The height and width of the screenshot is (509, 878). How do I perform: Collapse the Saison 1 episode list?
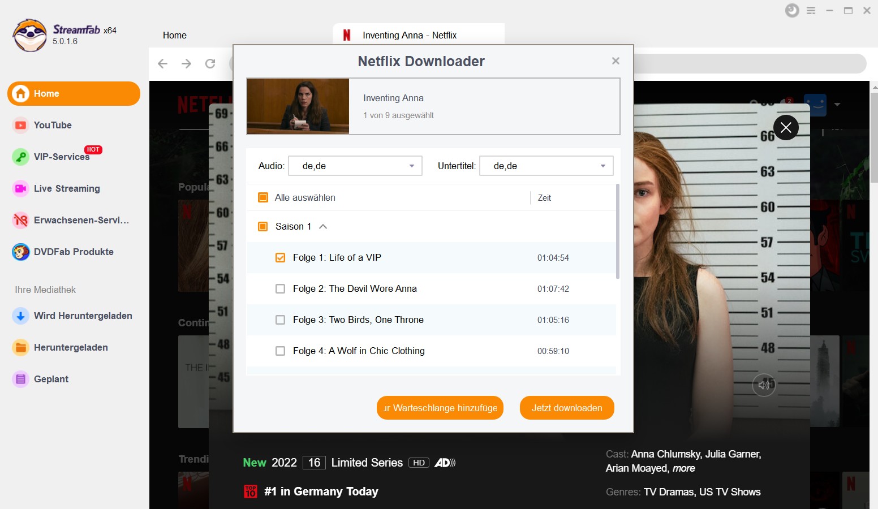(x=323, y=226)
